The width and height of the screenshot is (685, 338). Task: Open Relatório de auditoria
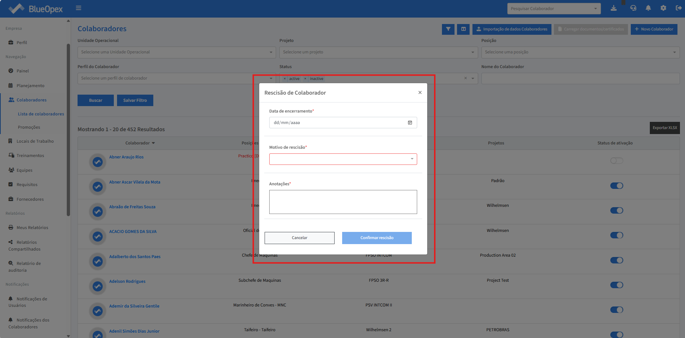click(24, 267)
